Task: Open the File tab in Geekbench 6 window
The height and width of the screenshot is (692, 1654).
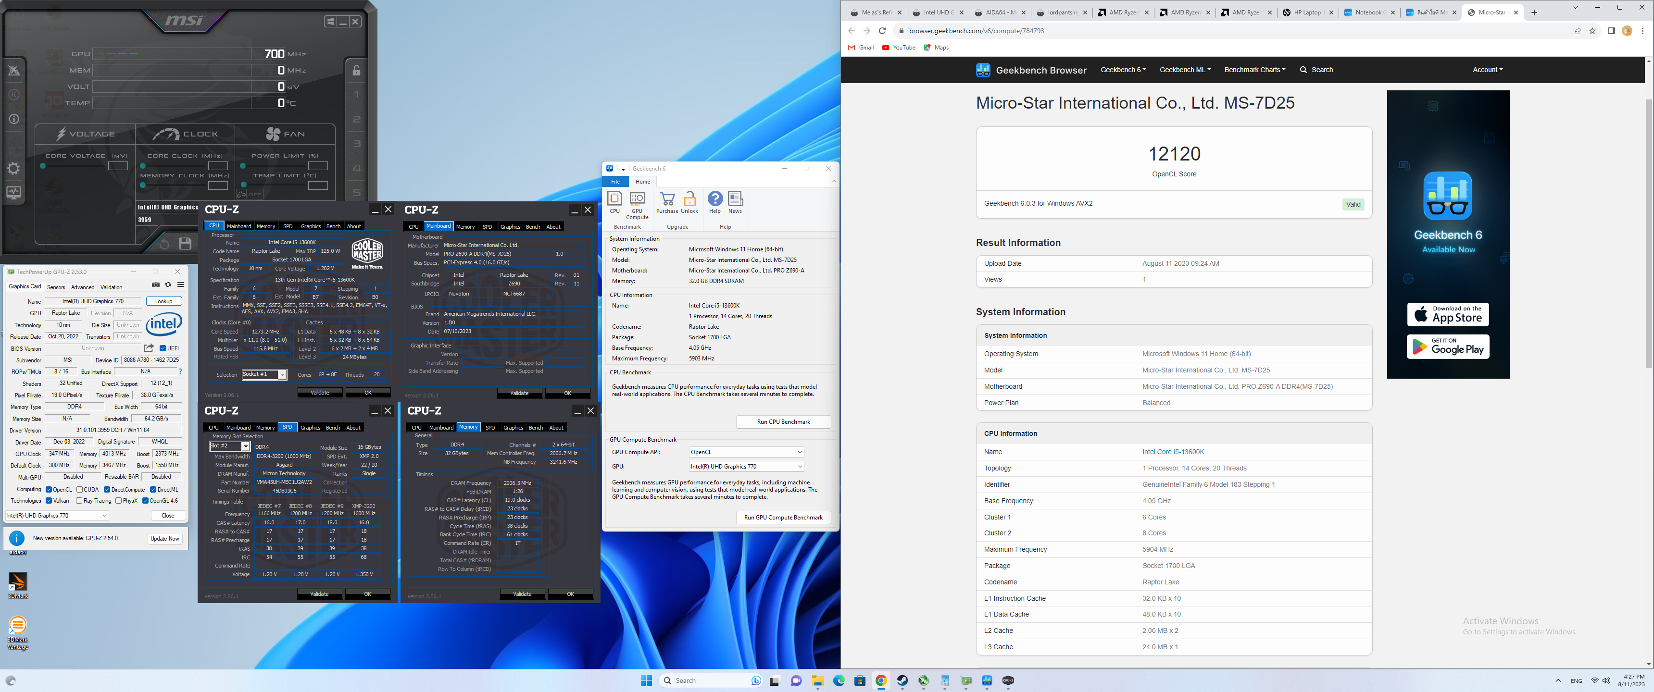Action: [x=615, y=182]
